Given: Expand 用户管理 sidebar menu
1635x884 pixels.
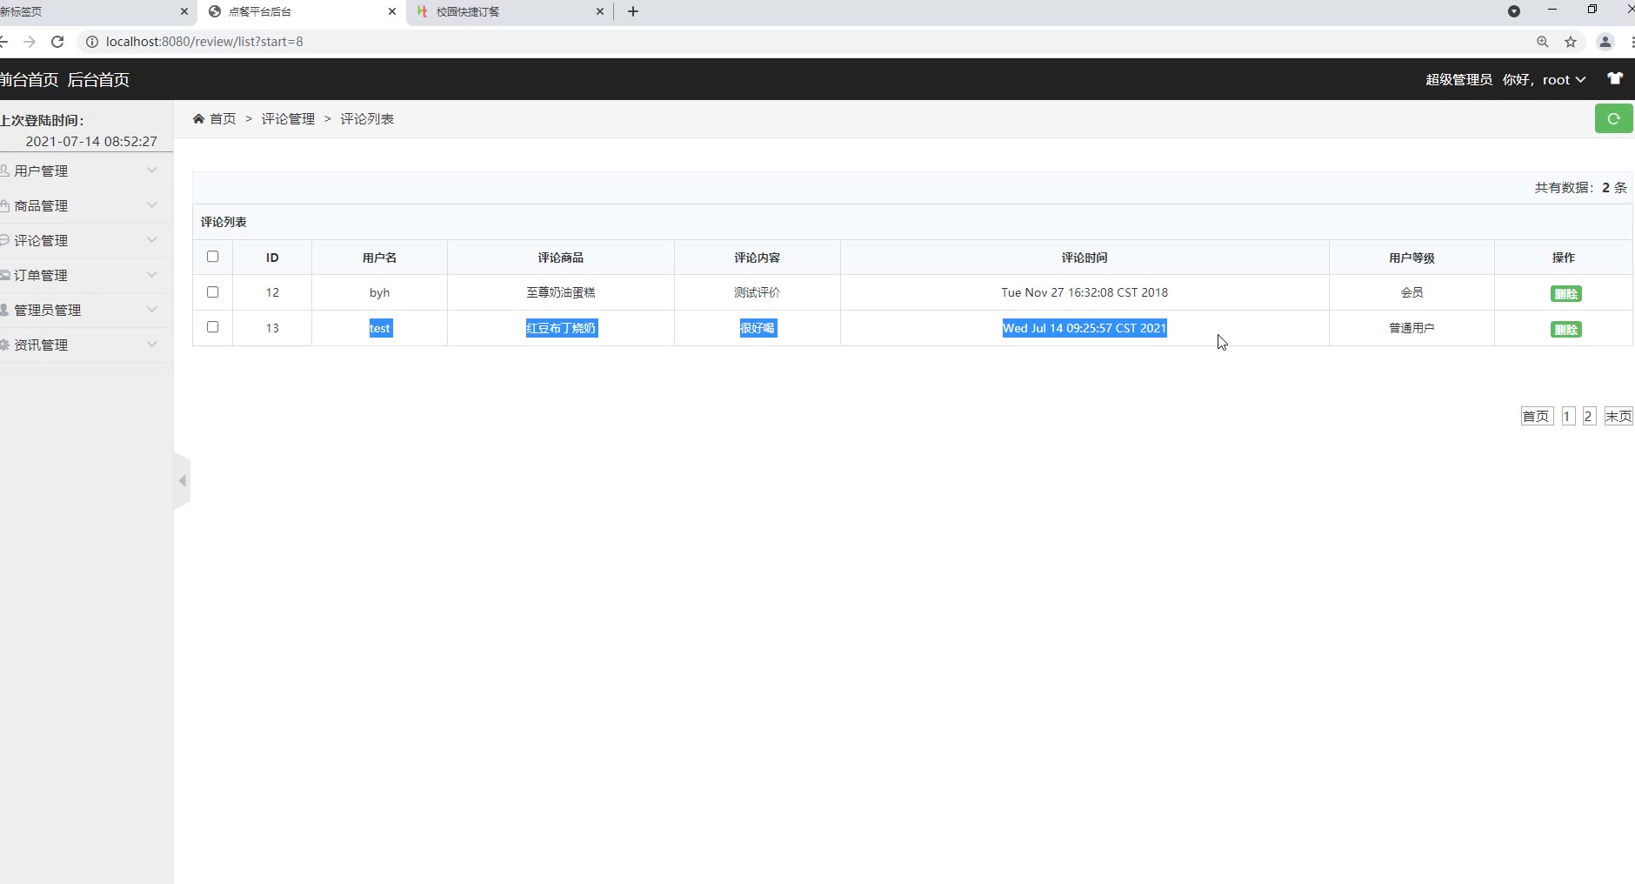Looking at the screenshot, I should [x=86, y=171].
